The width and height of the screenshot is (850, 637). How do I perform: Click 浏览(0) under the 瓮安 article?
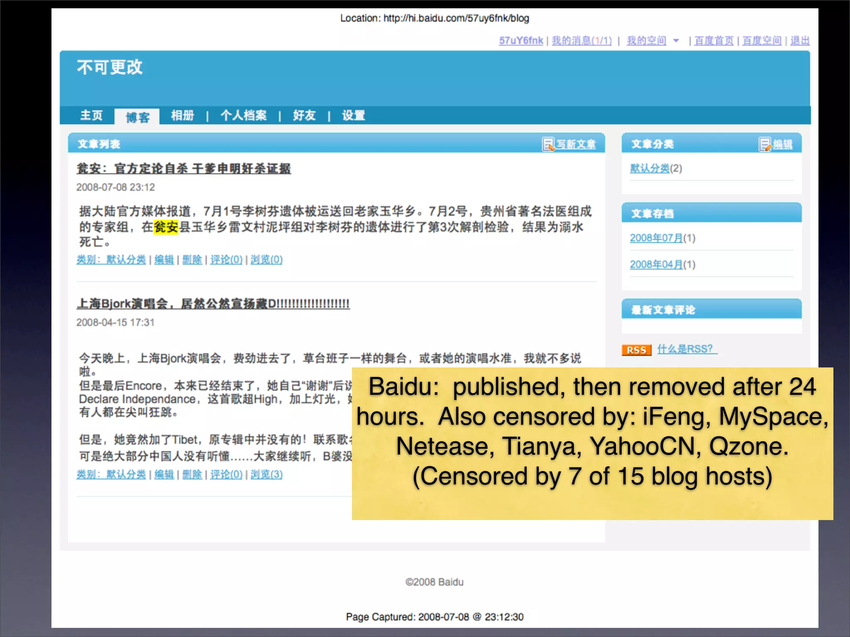point(266,260)
